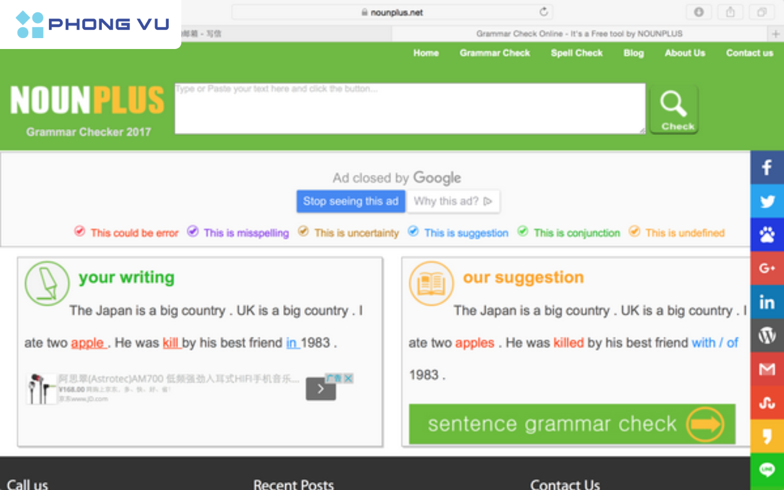Click the suggestion 'with / of'
Screen dimensions: 784x490
click(x=715, y=343)
